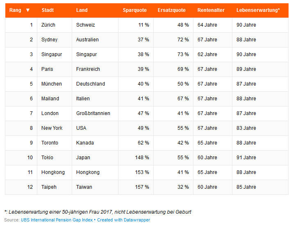
Task: Select Taipeh in the last row
Action: pyautogui.click(x=49, y=187)
